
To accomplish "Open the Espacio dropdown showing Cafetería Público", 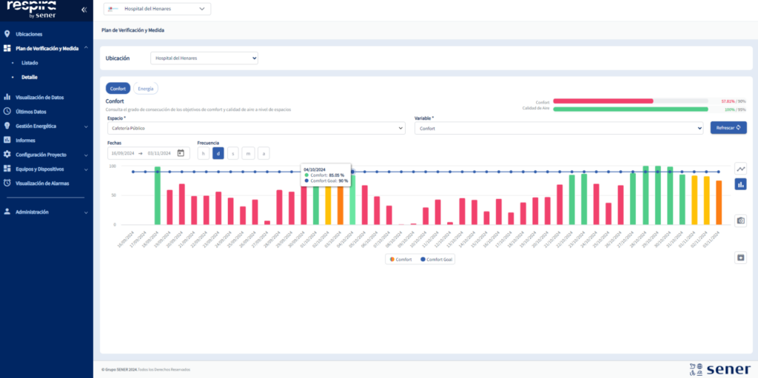I will pos(255,129).
